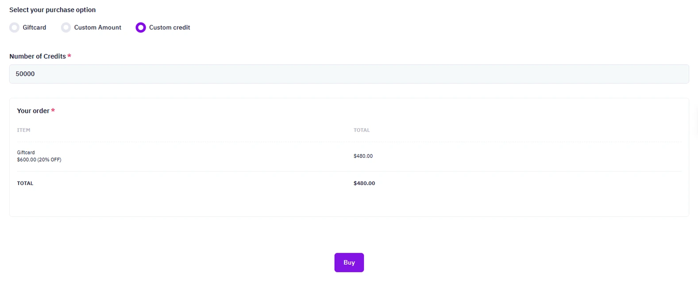Click the TOTAL column header in order table
The image size is (698, 282).
(362, 130)
